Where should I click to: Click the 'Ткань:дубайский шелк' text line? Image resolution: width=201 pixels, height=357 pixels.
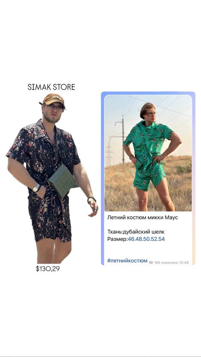coord(136,232)
